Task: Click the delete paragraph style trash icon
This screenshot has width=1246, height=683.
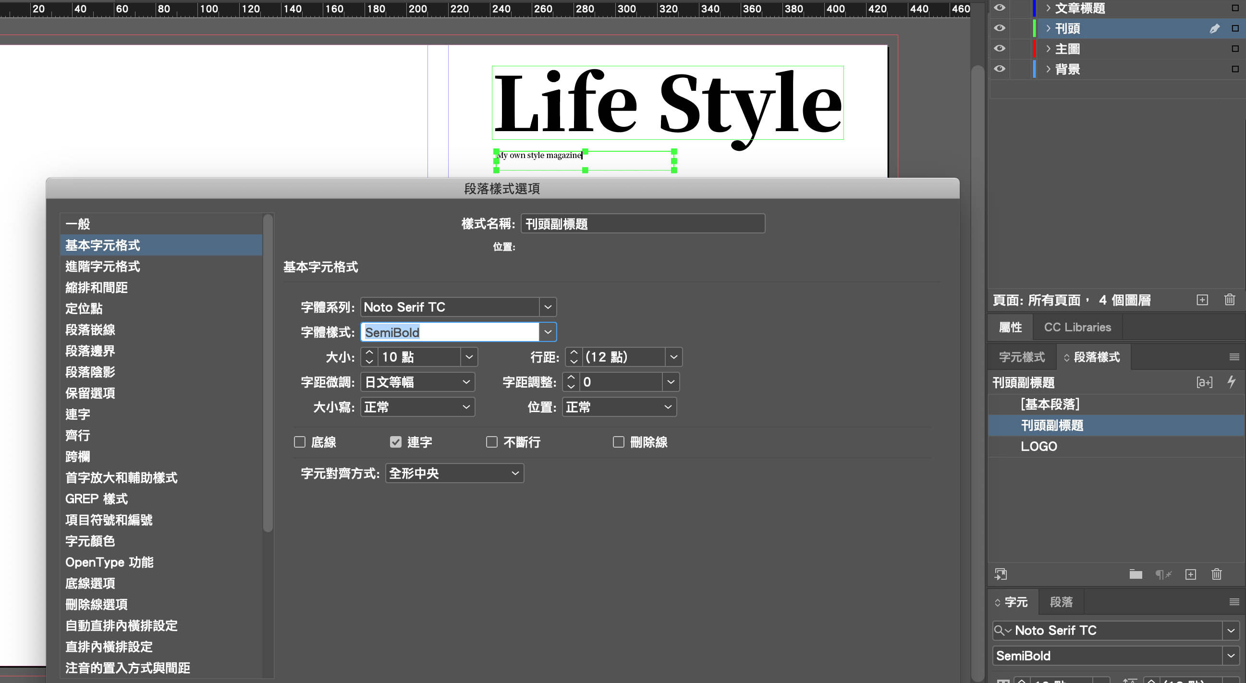Action: pos(1216,574)
